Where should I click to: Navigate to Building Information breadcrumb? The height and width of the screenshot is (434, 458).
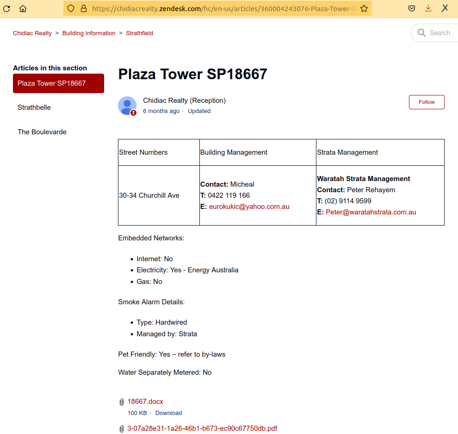tap(89, 33)
